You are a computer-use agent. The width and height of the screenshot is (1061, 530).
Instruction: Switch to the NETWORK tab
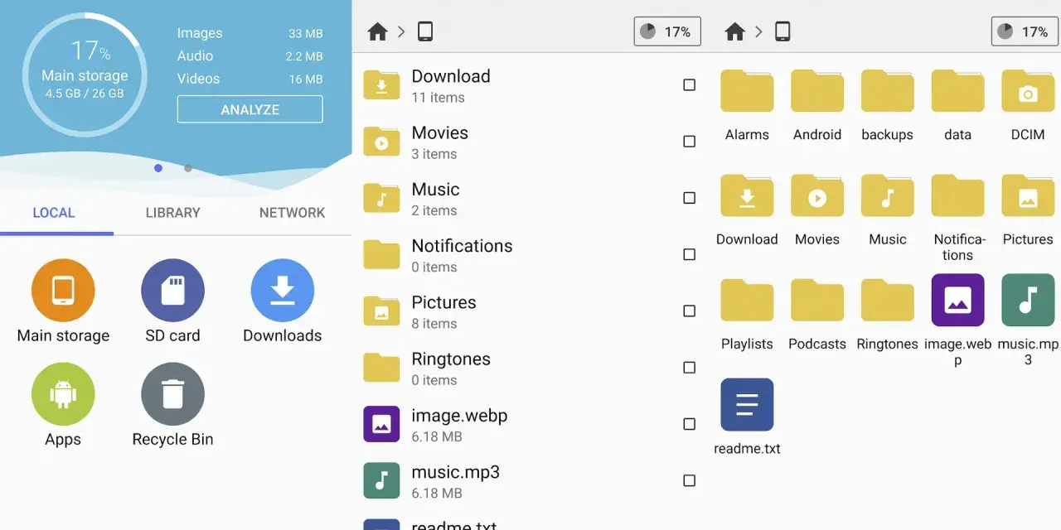coord(292,213)
